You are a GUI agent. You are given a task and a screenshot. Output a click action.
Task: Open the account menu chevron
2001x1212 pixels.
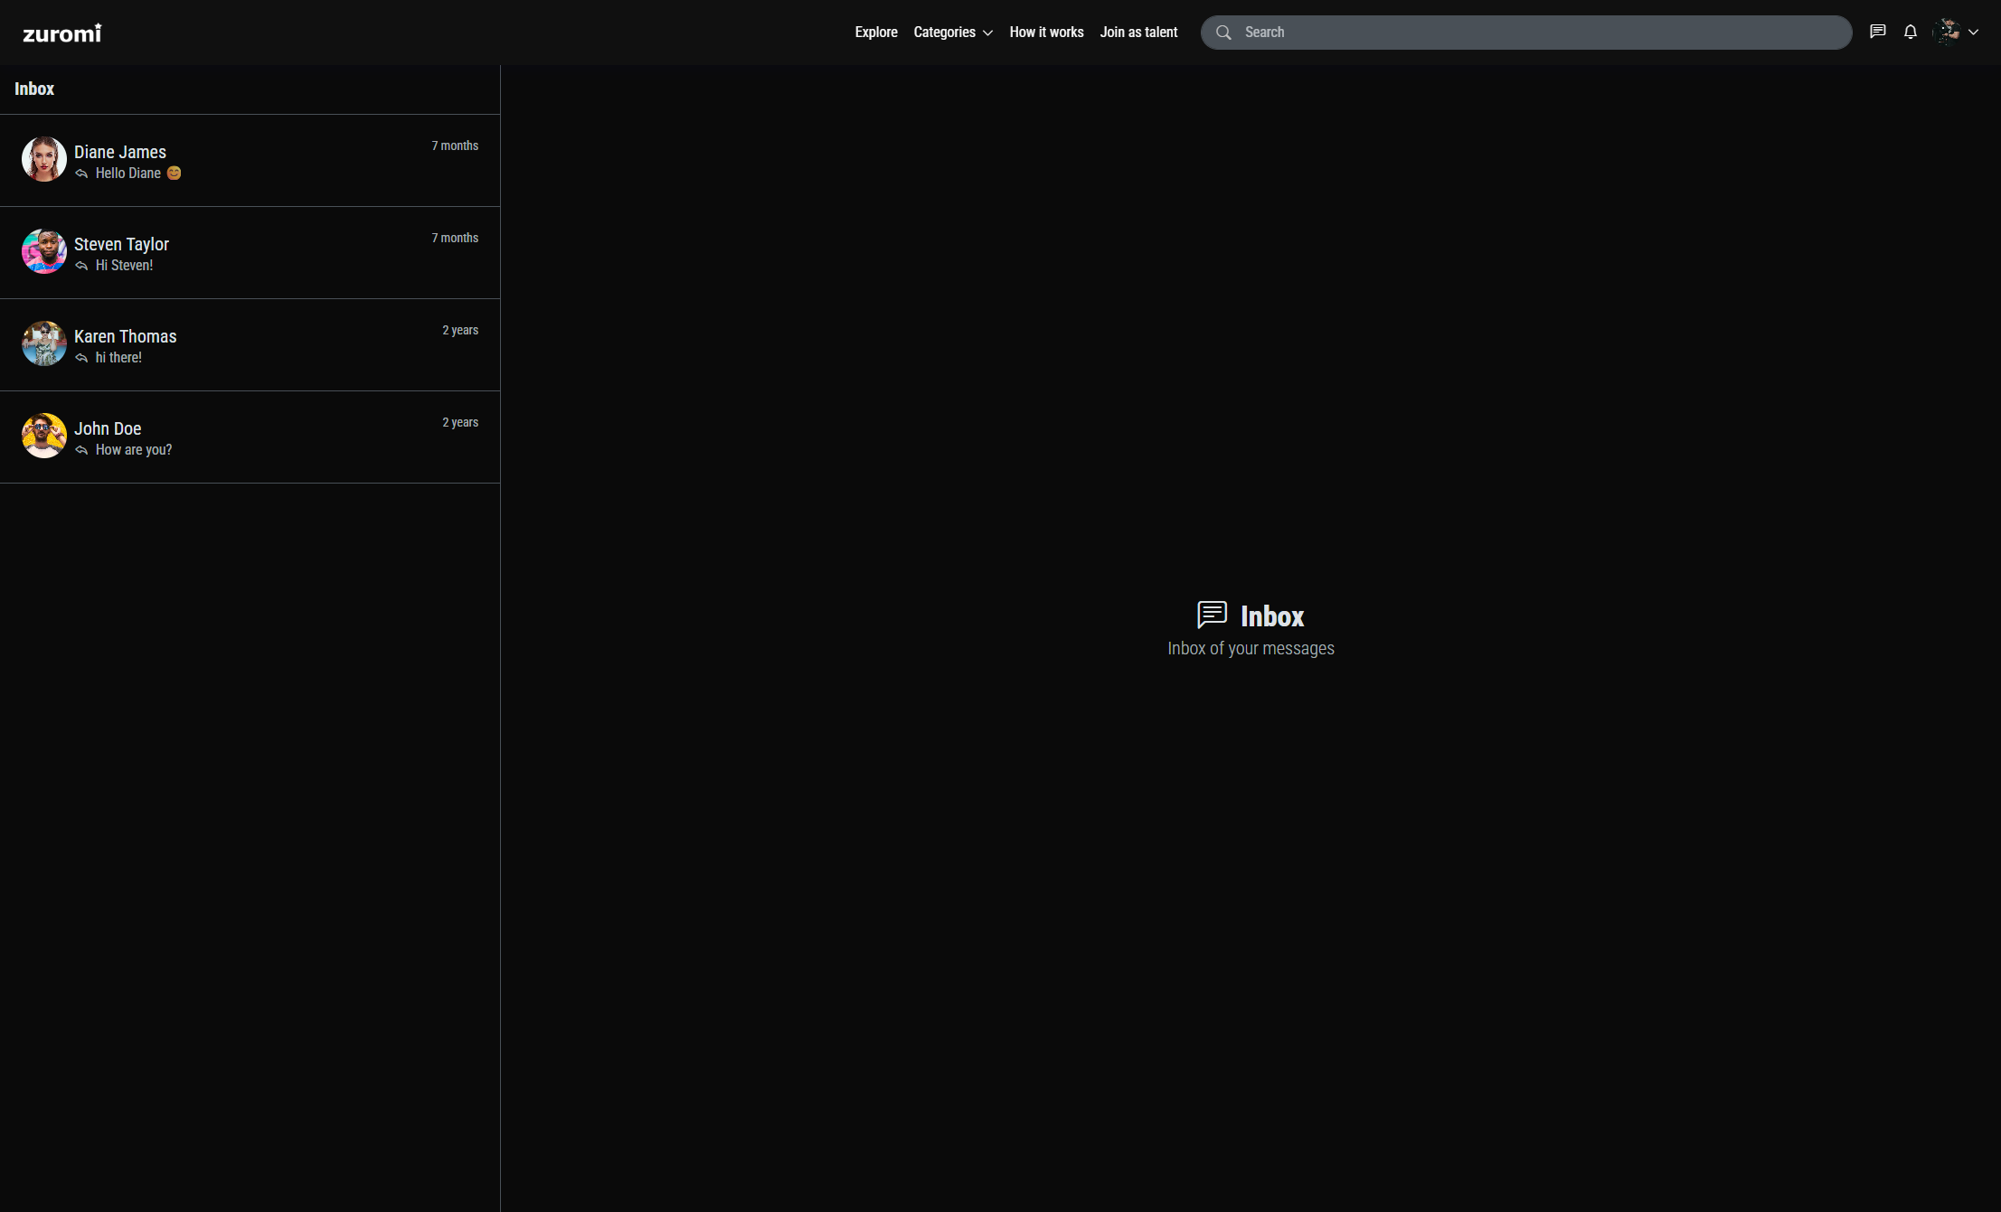[1974, 33]
